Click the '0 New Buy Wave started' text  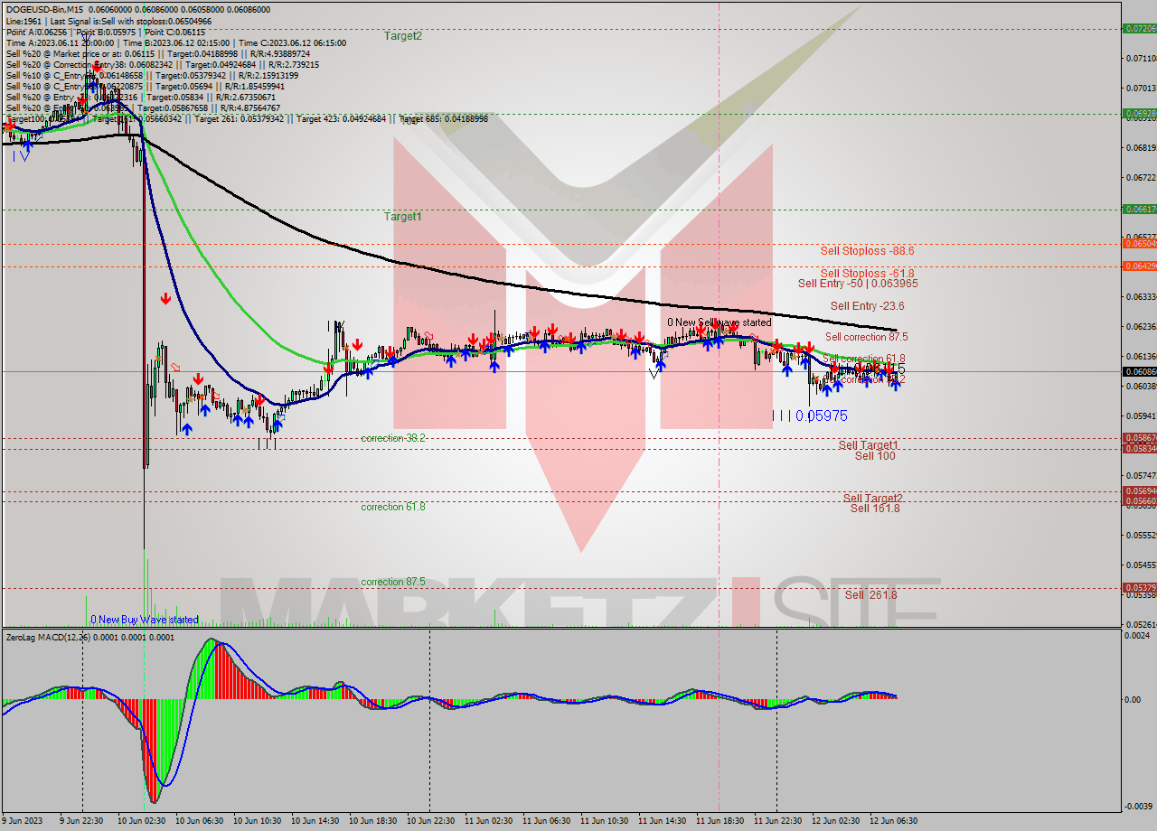click(x=144, y=620)
